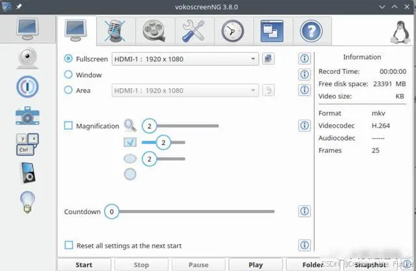Click the Countdown slider handle

pyautogui.click(x=112, y=212)
